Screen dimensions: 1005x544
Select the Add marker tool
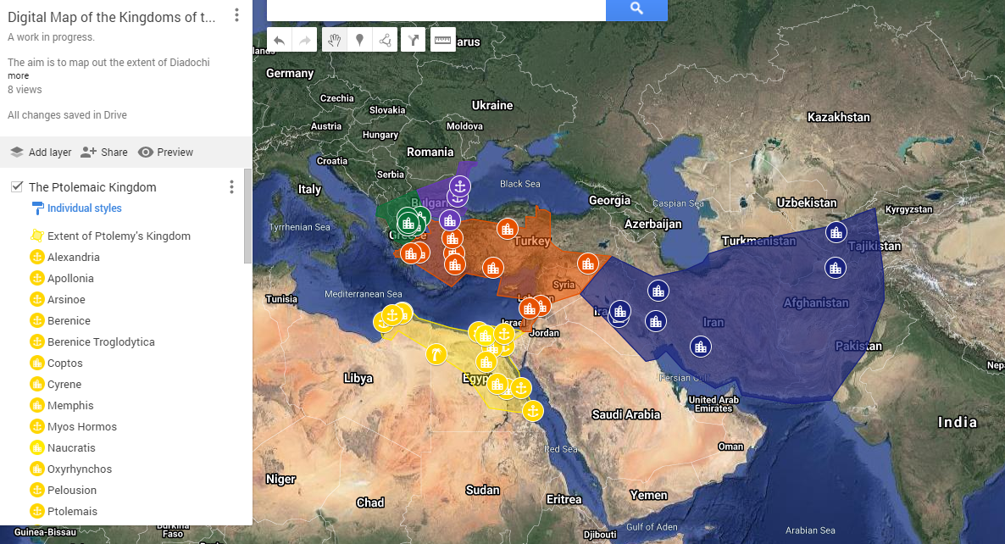pyautogui.click(x=359, y=39)
